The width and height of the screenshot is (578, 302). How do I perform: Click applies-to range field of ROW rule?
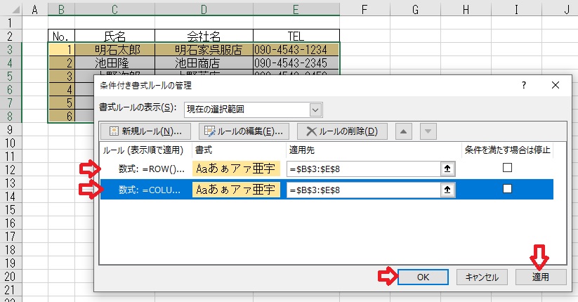tap(362, 169)
